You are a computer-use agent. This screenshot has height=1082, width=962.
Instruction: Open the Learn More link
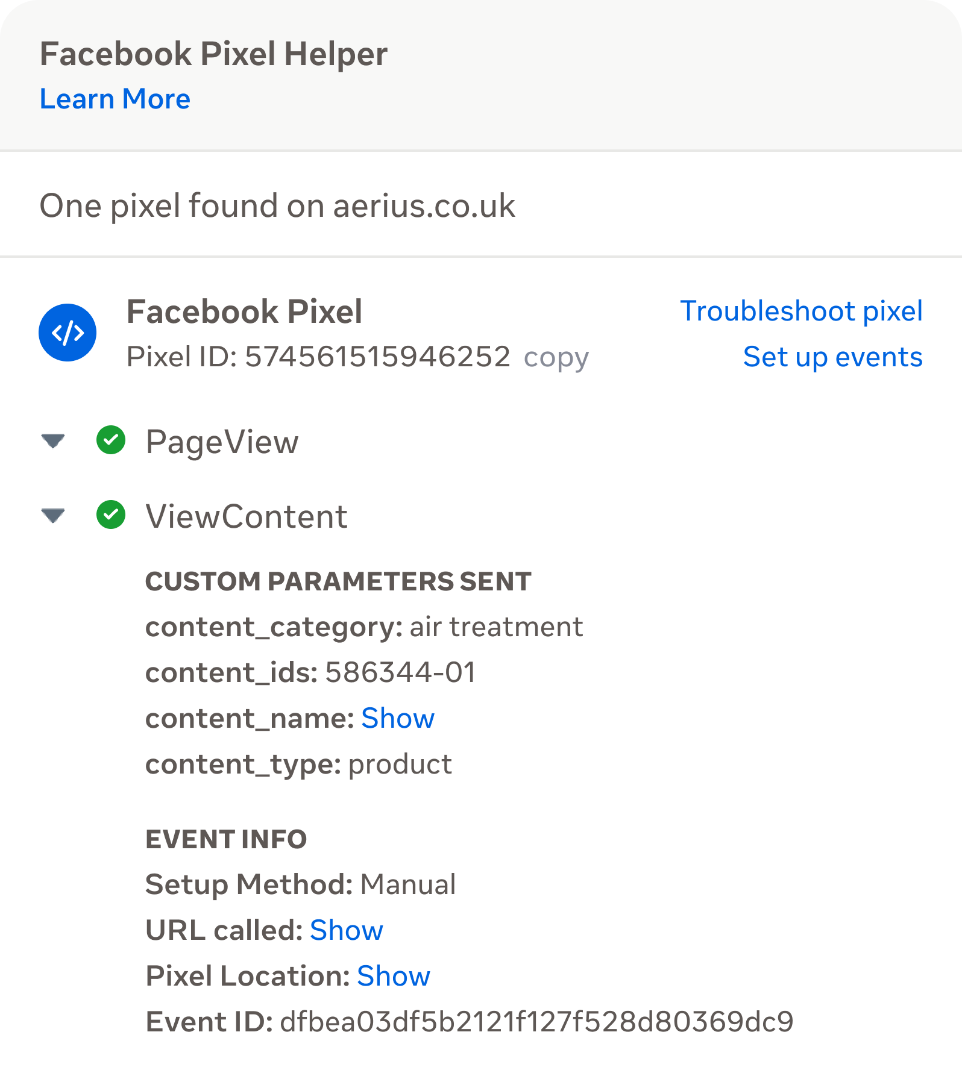pyautogui.click(x=115, y=98)
